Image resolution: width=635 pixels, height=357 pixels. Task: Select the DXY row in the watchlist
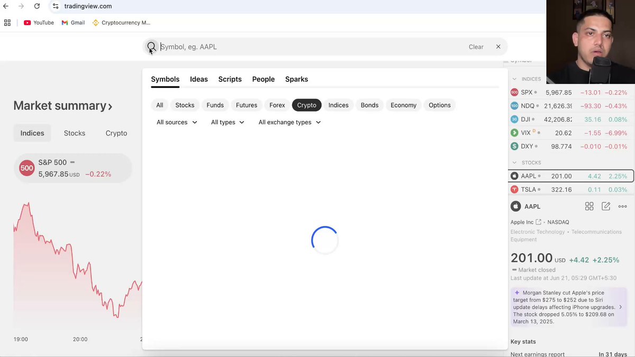coord(570,146)
